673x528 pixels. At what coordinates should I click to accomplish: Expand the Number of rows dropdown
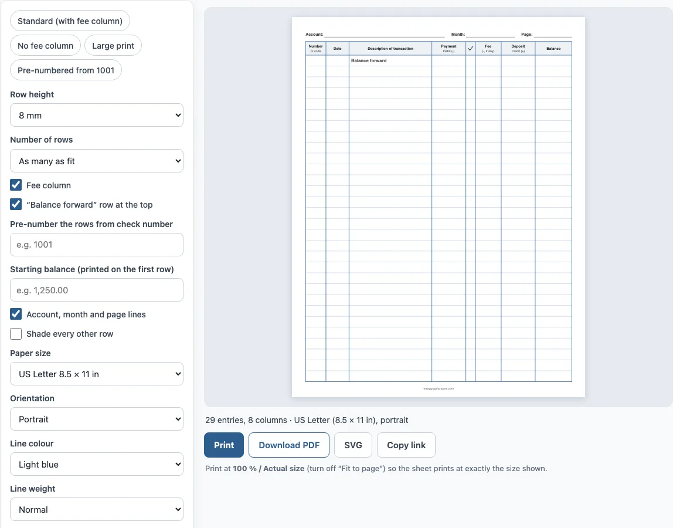[97, 161]
